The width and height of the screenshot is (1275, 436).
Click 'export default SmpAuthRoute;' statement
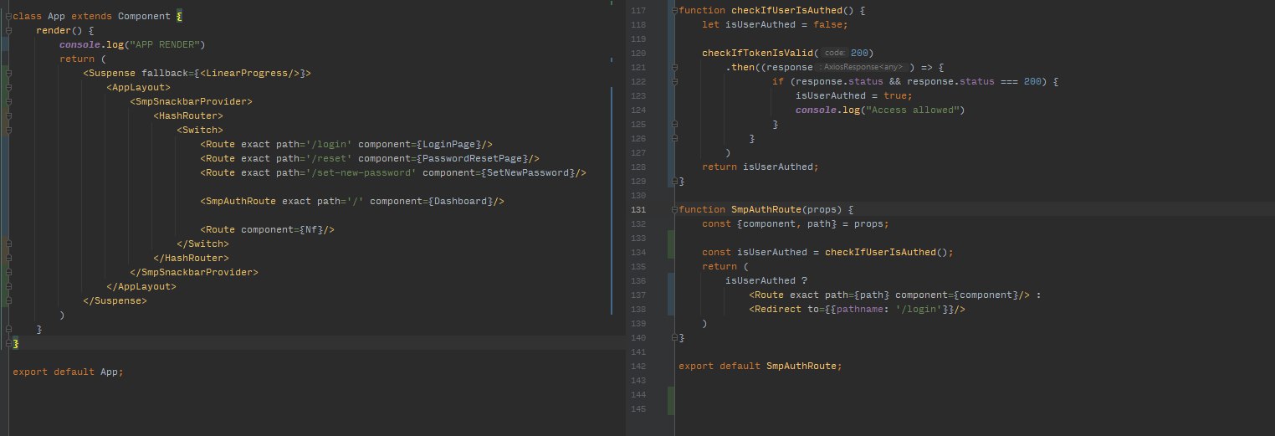760,366
